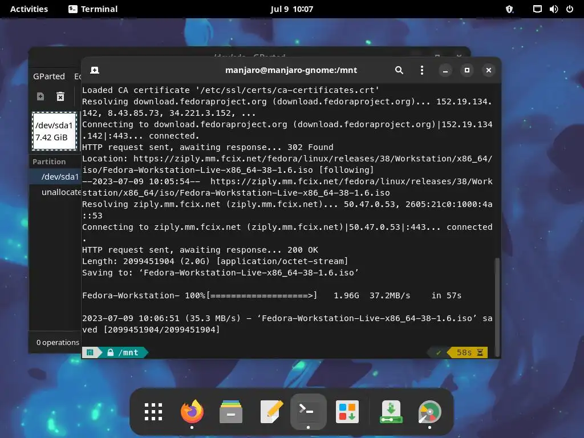Click the Partition column header in GParted
This screenshot has width=584, height=438.
[x=49, y=161]
